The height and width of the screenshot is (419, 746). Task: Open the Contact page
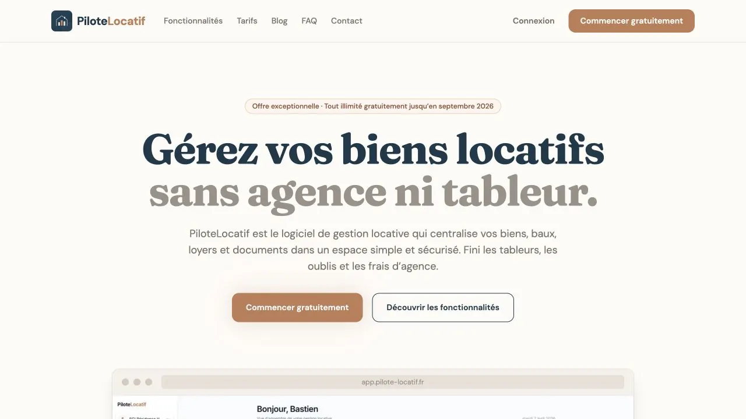[347, 21]
